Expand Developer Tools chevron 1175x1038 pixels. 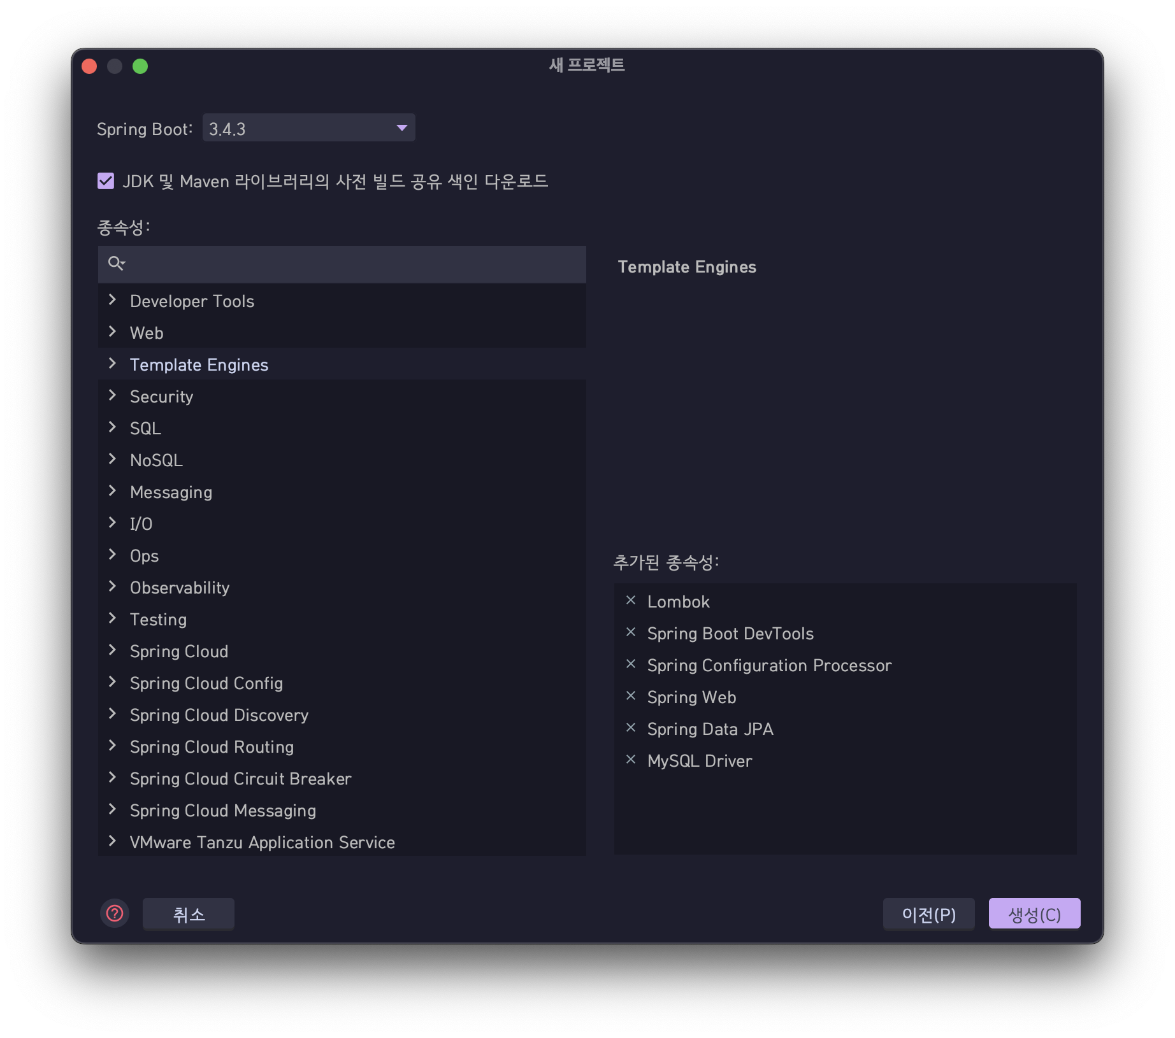point(113,300)
